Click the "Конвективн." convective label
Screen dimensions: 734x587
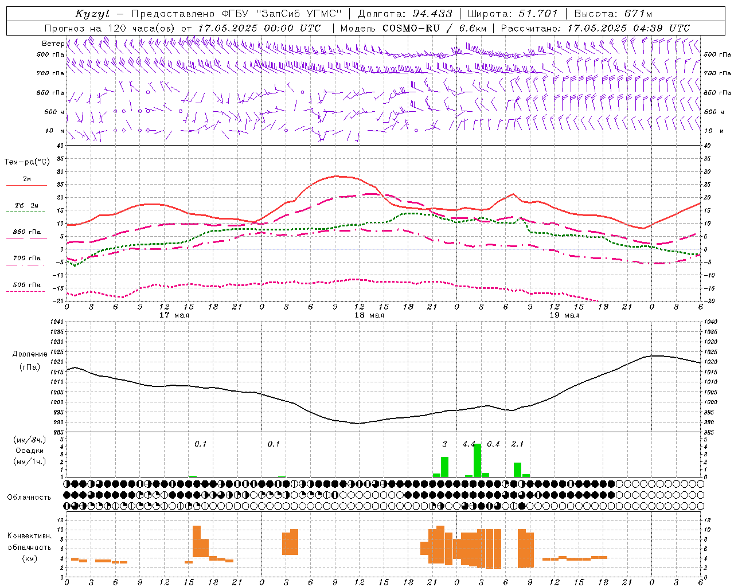coord(30,536)
